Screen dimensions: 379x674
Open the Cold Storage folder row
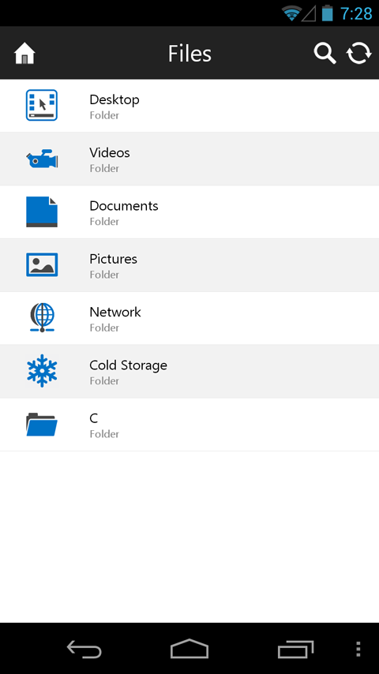pos(189,372)
